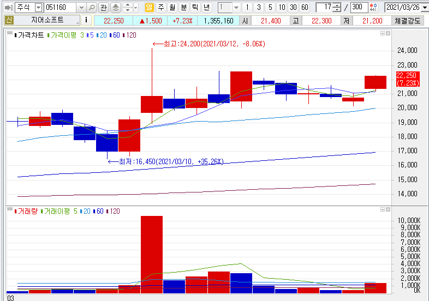Screen dimensions: 429x301
Task: Click the gray handle in price chart corner
Action: pos(10,33)
